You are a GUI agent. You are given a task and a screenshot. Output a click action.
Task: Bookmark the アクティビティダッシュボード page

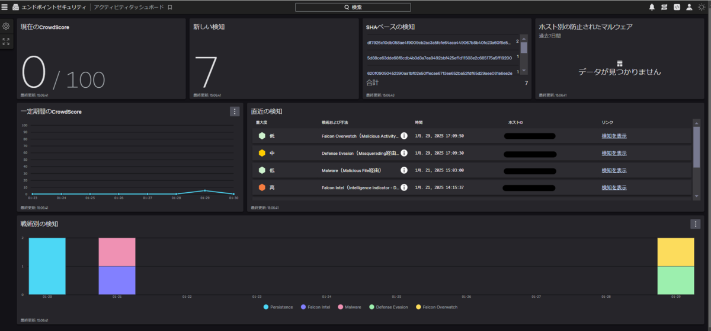click(x=170, y=7)
